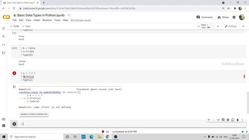This screenshot has height=140, width=249.
Task: Mirror cell in tab icon
Action: click(233, 120)
